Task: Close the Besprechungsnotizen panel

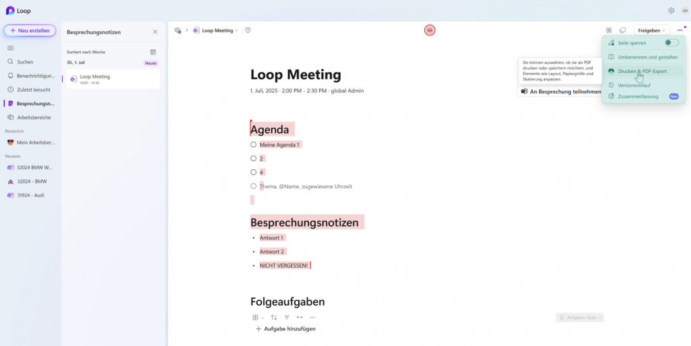Action: click(155, 32)
